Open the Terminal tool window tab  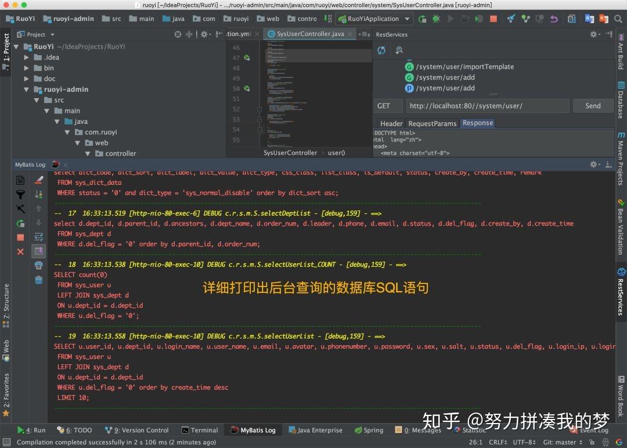(200, 430)
